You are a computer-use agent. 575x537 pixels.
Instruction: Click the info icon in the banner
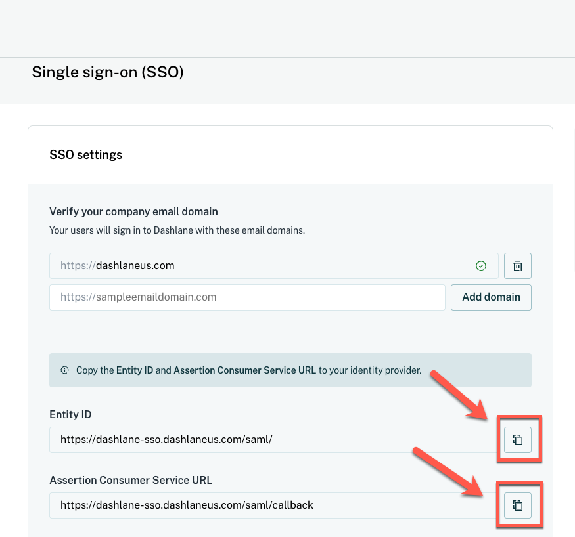pos(64,370)
